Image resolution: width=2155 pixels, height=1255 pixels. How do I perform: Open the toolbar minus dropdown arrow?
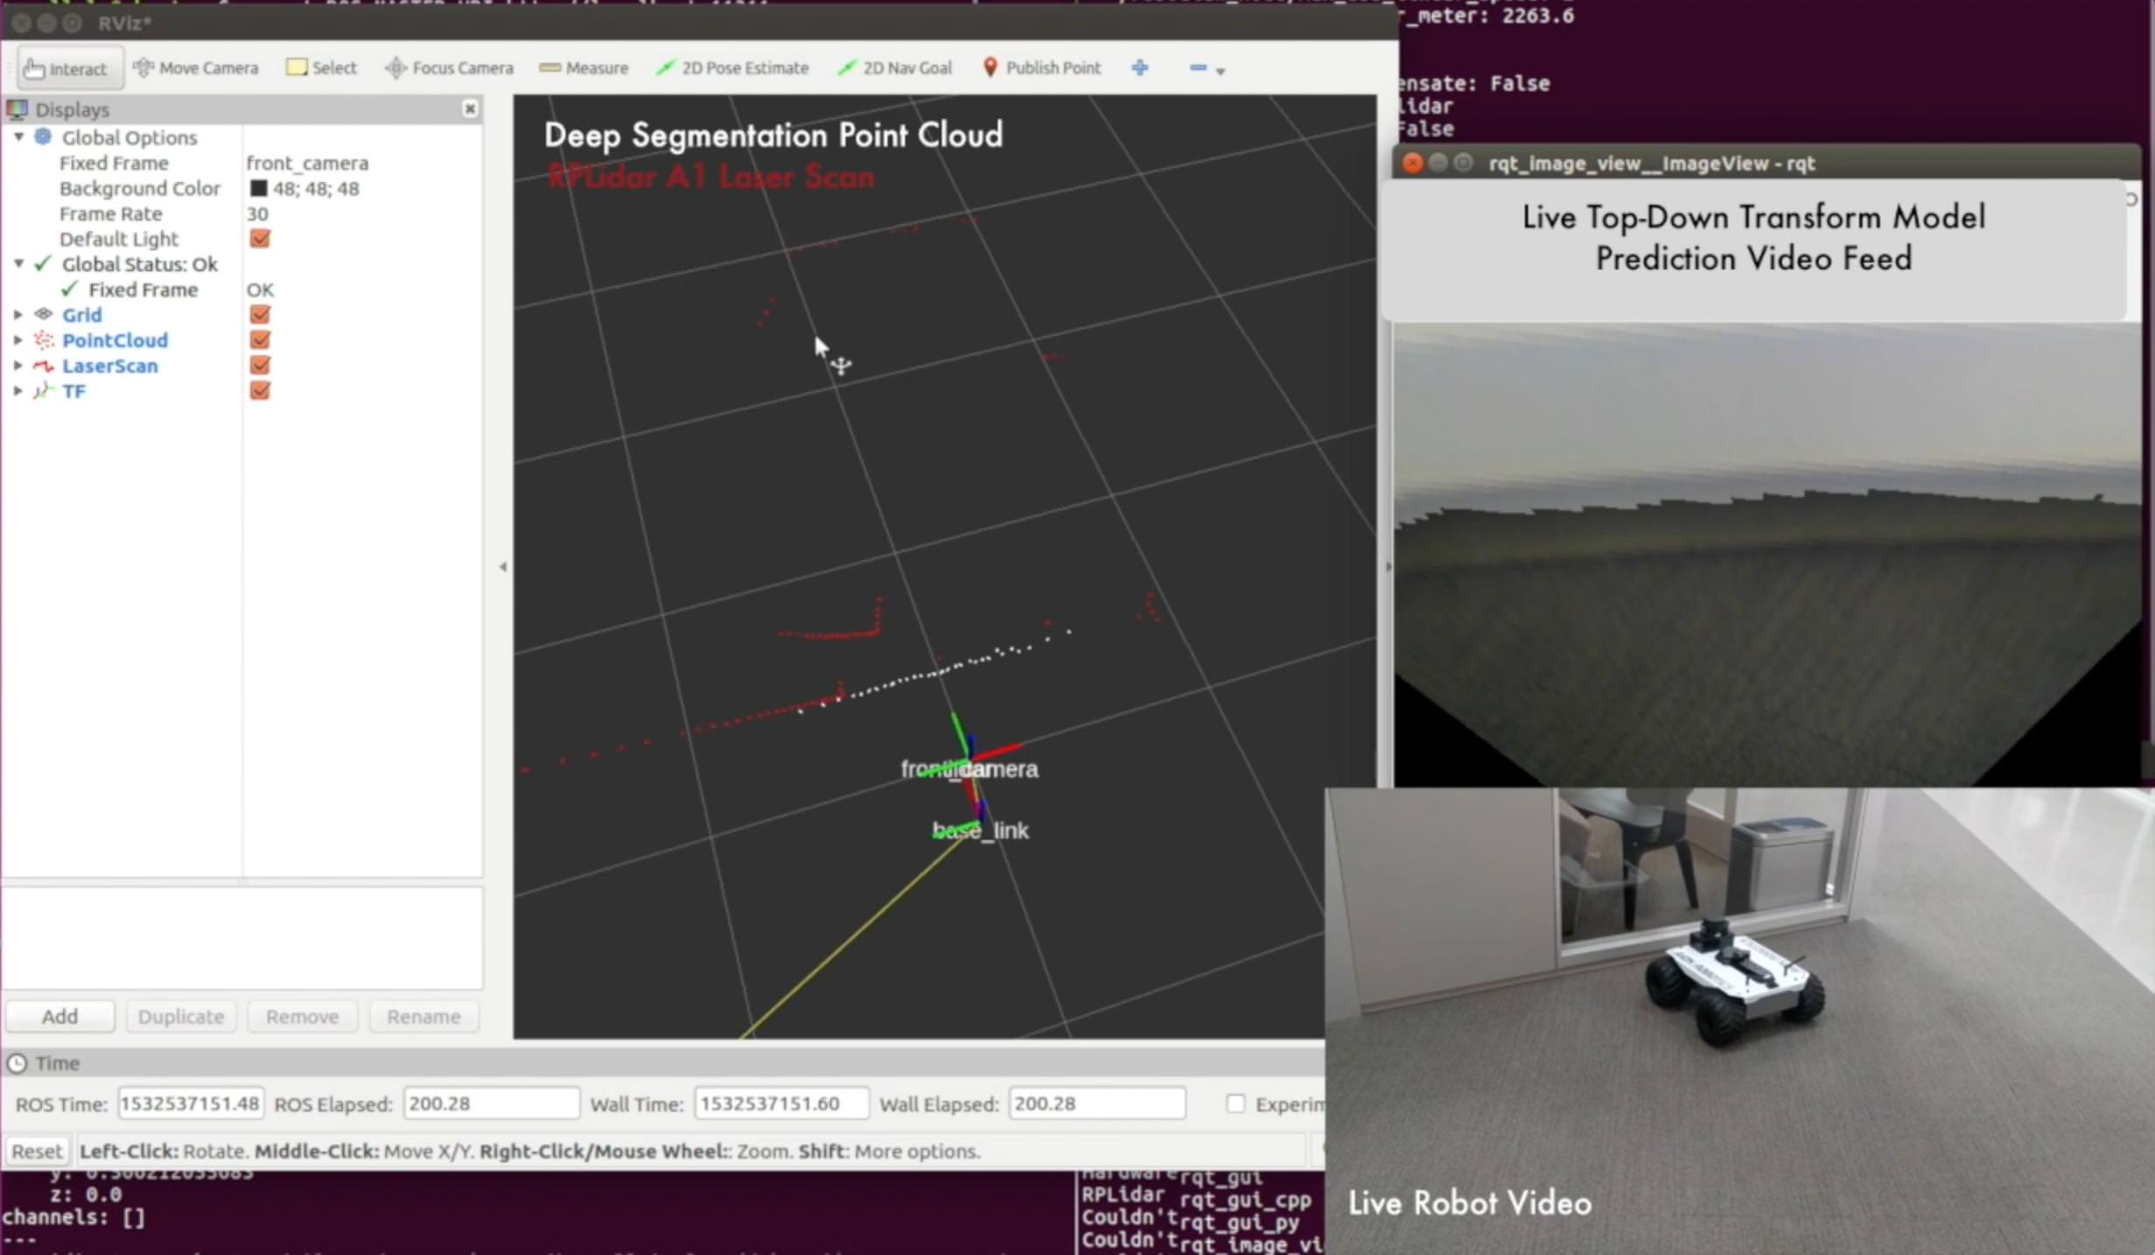(1220, 71)
